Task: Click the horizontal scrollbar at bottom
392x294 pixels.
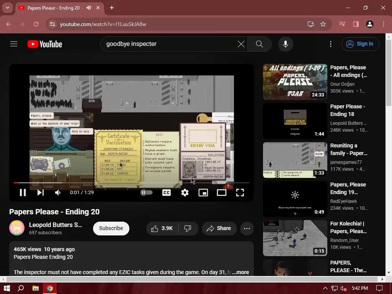Action: [x=192, y=279]
